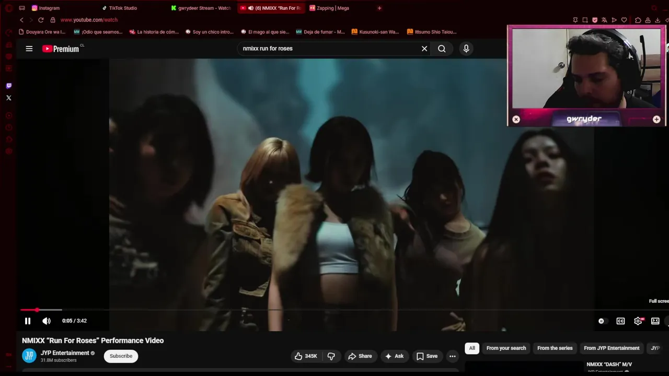
Task: Click the webcam overlay plus button
Action: pos(656,120)
